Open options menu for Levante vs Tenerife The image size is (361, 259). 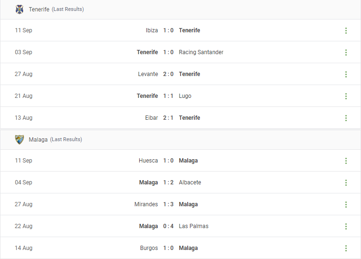point(346,74)
